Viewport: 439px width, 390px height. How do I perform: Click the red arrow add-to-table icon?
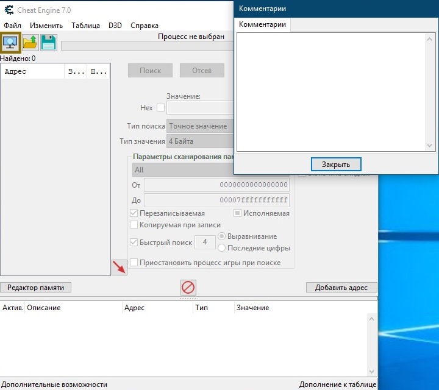click(119, 266)
